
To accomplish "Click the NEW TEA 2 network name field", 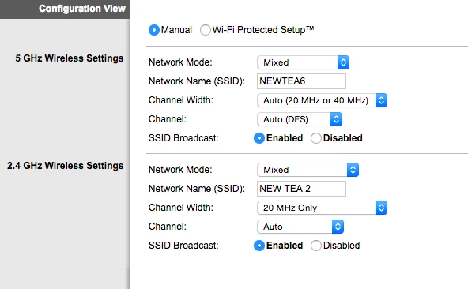I will (x=301, y=189).
